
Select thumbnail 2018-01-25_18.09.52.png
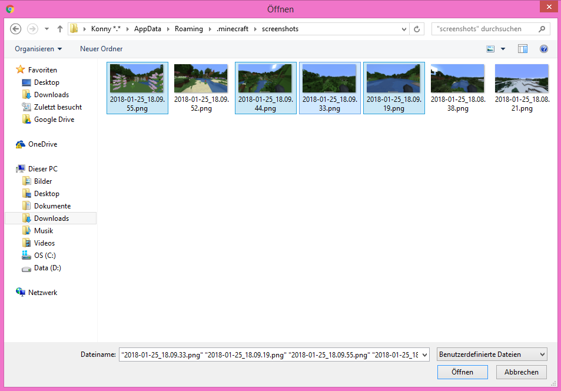pos(201,88)
